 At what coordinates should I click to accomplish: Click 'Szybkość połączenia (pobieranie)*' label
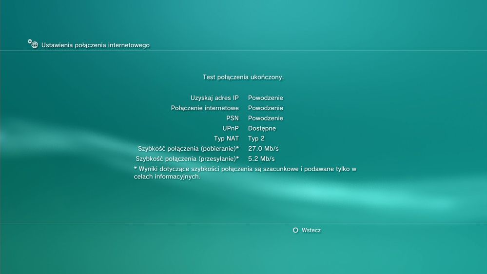click(x=189, y=149)
